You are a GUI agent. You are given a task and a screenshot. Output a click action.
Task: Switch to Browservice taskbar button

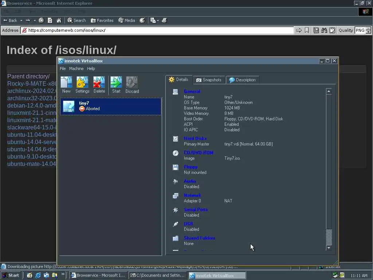(x=98, y=276)
